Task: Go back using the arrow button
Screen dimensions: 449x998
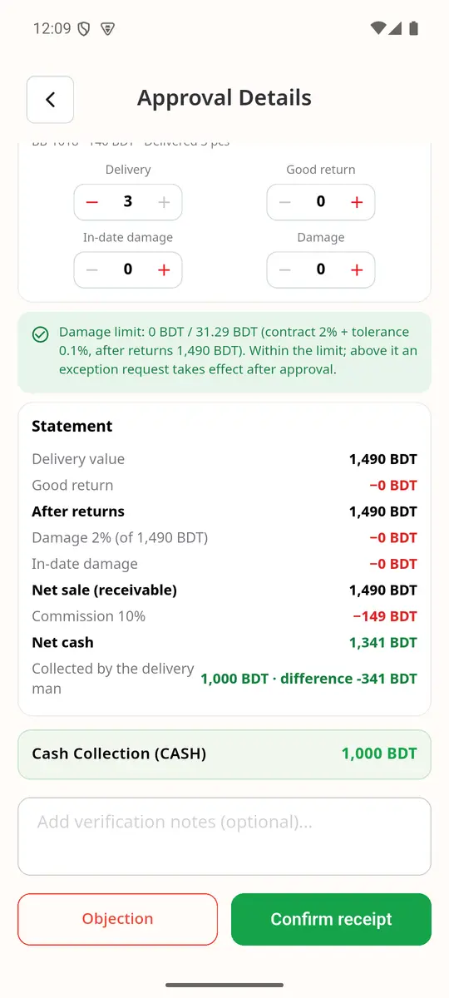Action: pyautogui.click(x=50, y=100)
